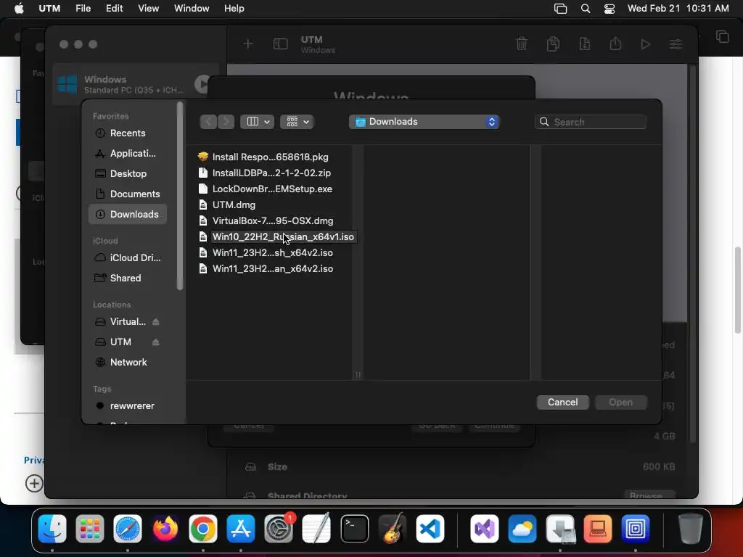Select Win10_22H2_Russian_x64v1.iso file
This screenshot has height=557, width=743.
283,237
